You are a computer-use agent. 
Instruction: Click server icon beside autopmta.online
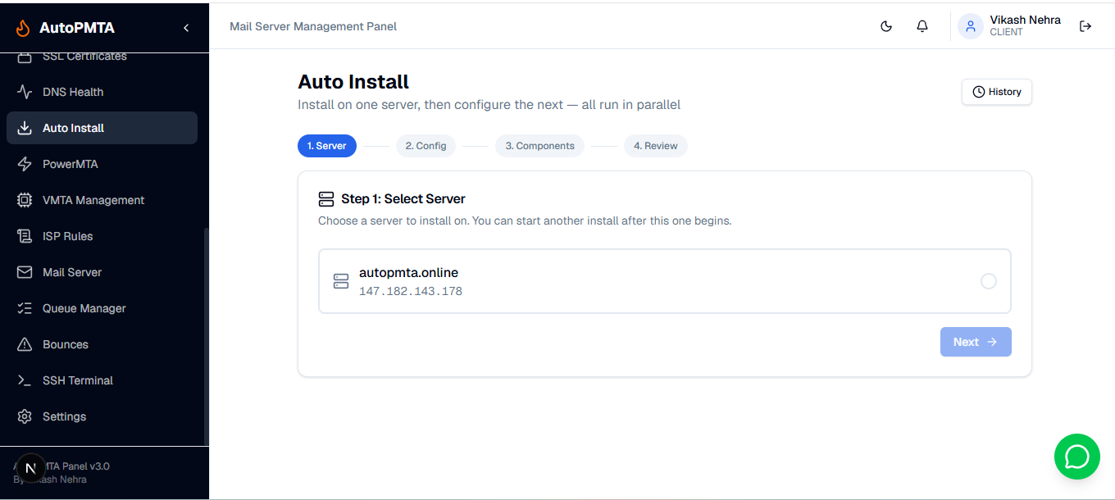(x=341, y=281)
